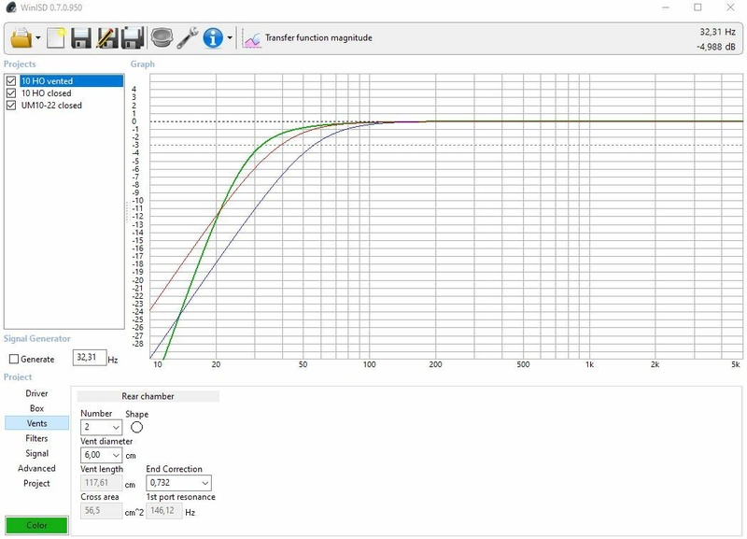The height and width of the screenshot is (539, 747).
Task: Open settings wrench and screwdriver icon
Action: click(188, 37)
